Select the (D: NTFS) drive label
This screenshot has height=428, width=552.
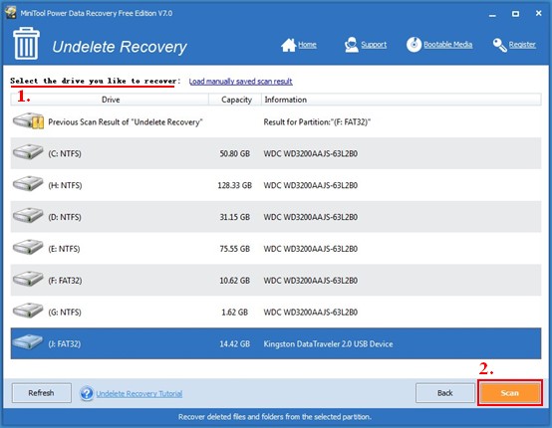coord(65,217)
